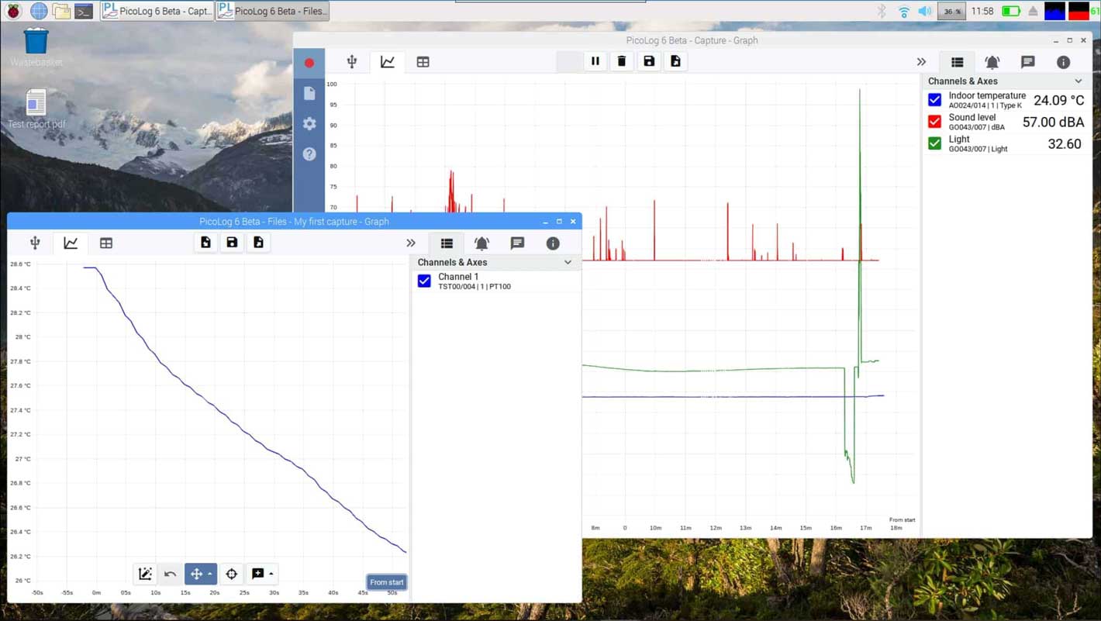Click the undo zoom icon on the graph
The height and width of the screenshot is (621, 1101).
(171, 574)
